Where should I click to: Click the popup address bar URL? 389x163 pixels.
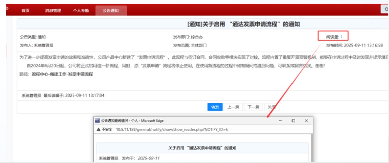click(172, 129)
